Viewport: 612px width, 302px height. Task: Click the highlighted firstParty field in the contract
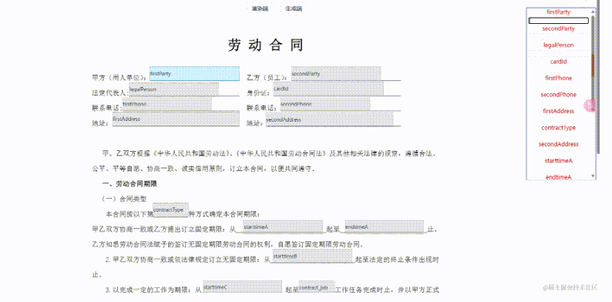(x=194, y=73)
